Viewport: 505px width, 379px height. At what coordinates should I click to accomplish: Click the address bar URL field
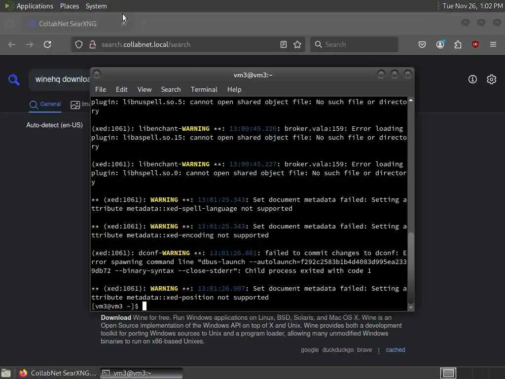(187, 44)
